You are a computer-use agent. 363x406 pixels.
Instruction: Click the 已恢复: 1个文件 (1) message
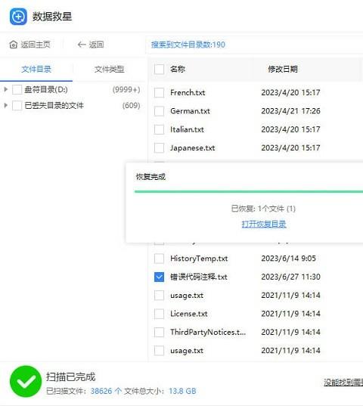point(263,209)
